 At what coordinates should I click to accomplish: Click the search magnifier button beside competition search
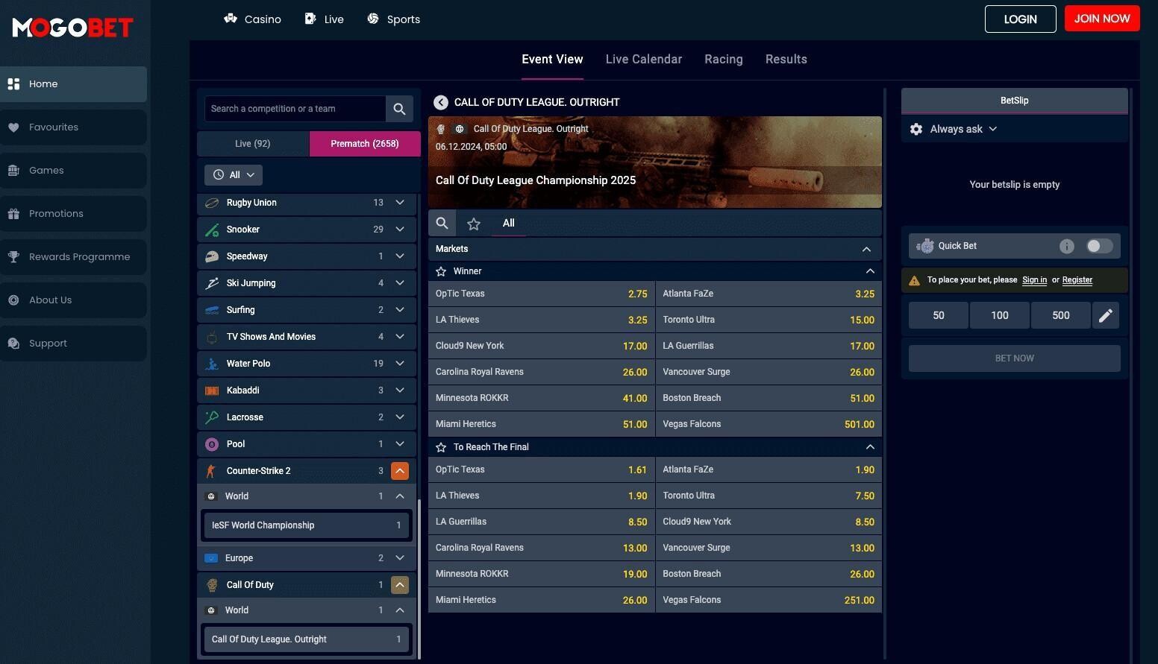point(399,109)
